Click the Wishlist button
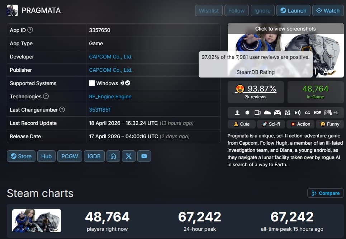Image resolution: width=346 pixels, height=239 pixels. pos(209,11)
